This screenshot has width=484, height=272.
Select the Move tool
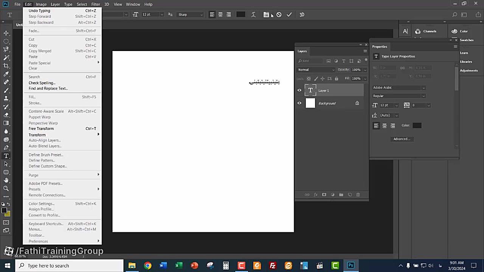pos(6,33)
